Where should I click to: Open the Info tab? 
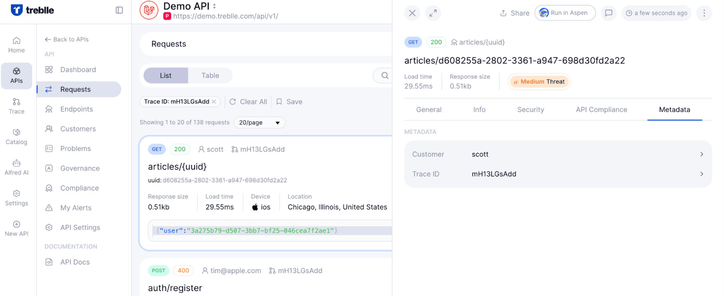[x=479, y=110]
